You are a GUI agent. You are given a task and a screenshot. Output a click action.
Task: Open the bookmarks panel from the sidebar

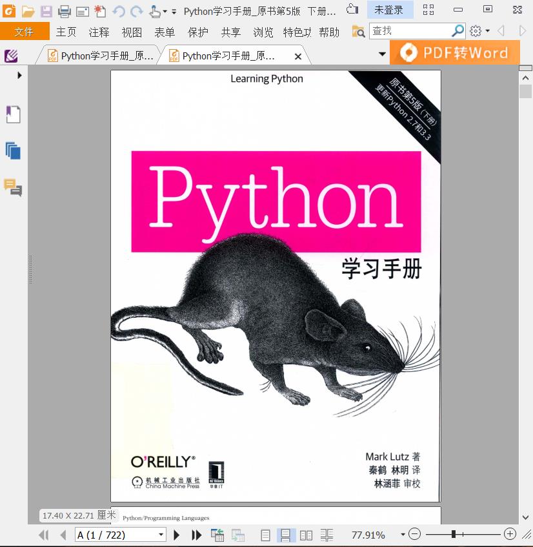(x=14, y=114)
